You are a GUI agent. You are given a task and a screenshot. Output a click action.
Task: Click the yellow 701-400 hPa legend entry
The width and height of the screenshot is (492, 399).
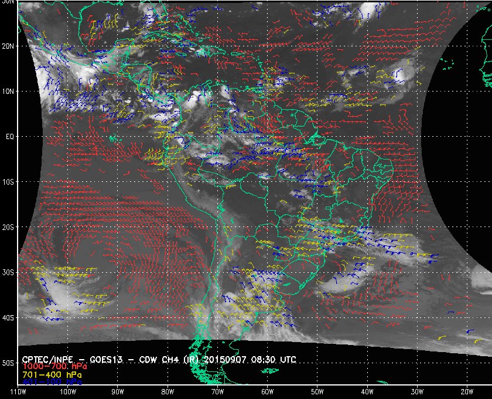(52, 374)
